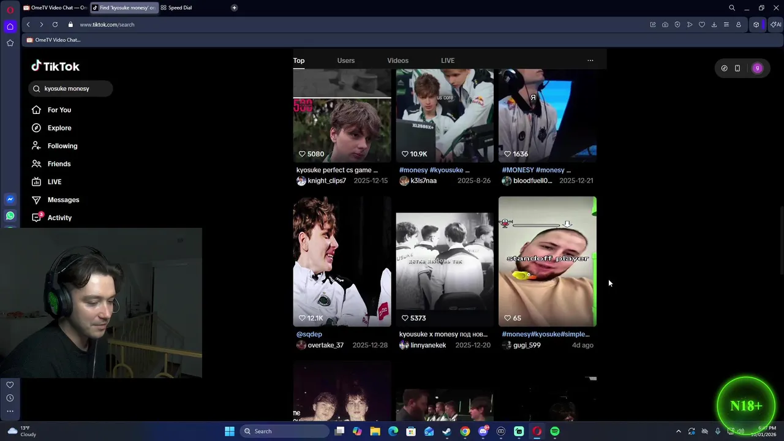Image resolution: width=784 pixels, height=441 pixels.
Task: Select the Videos results tab
Action: pyautogui.click(x=398, y=61)
